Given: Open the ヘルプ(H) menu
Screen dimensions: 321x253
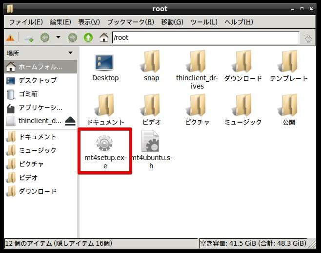Looking at the screenshot, I should pyautogui.click(x=239, y=22).
